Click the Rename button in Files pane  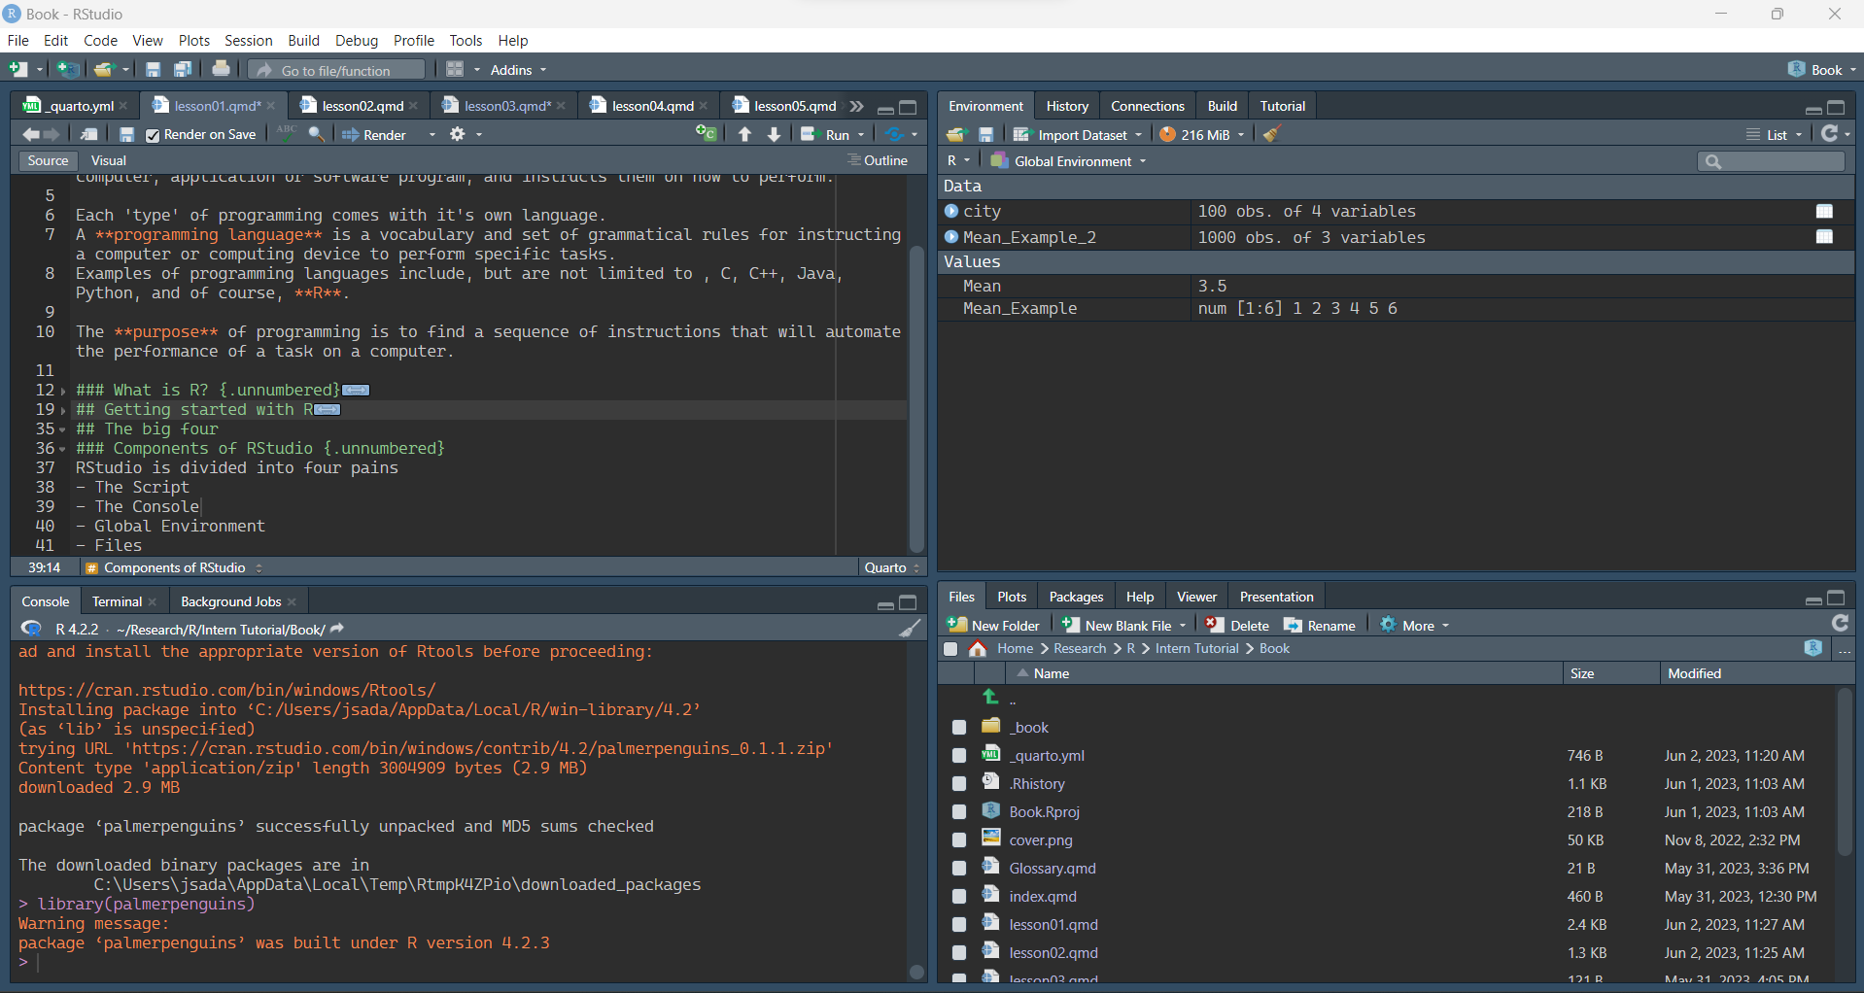coord(1319,625)
